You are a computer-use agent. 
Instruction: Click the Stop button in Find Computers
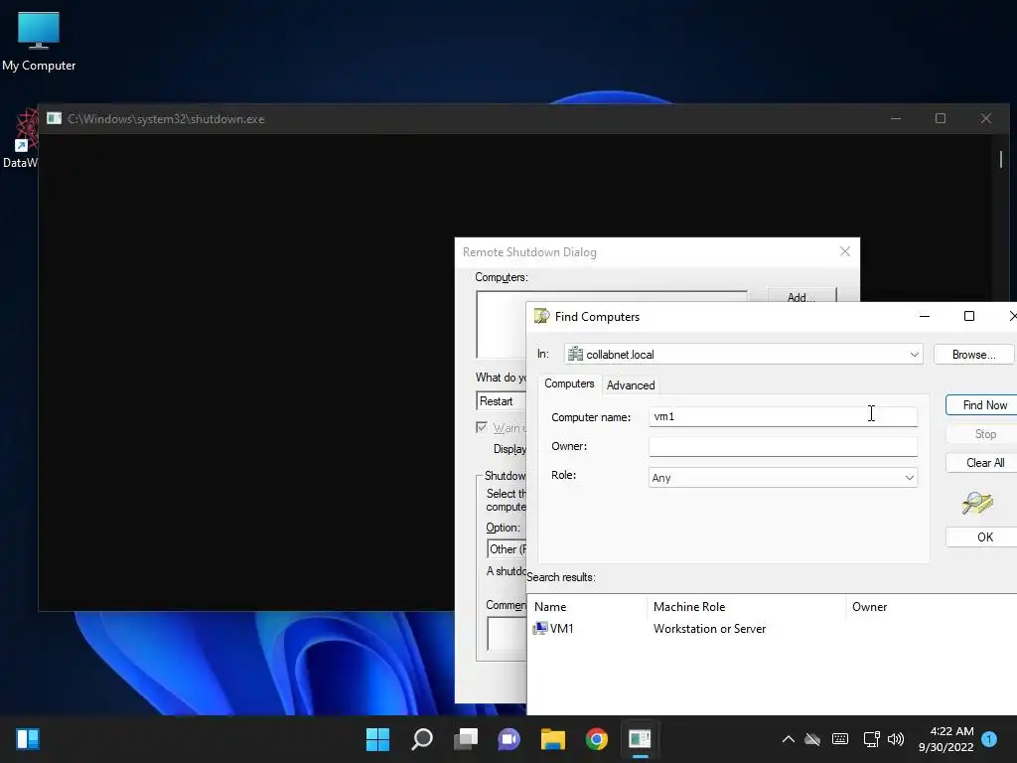coord(981,434)
